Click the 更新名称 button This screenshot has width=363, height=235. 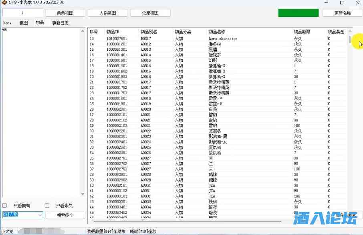pyautogui.click(x=343, y=13)
